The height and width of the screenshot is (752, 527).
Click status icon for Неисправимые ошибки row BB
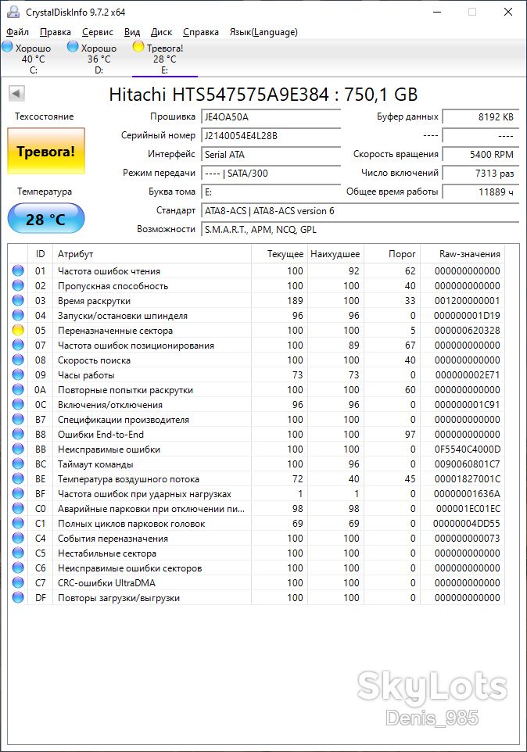18,449
